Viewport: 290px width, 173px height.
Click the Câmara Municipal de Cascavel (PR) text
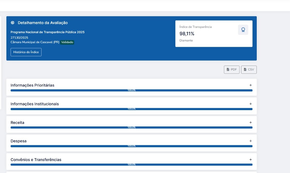(x=35, y=42)
